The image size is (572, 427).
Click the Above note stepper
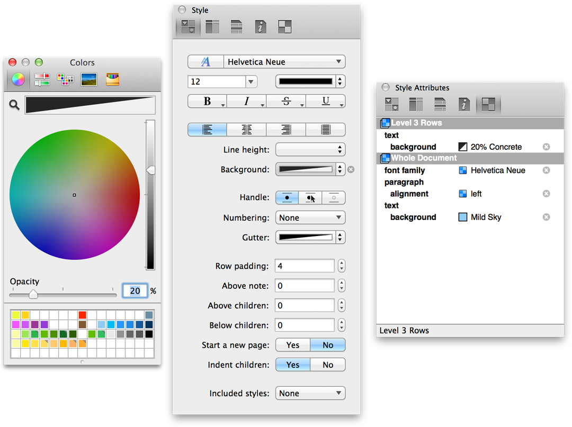tap(342, 286)
